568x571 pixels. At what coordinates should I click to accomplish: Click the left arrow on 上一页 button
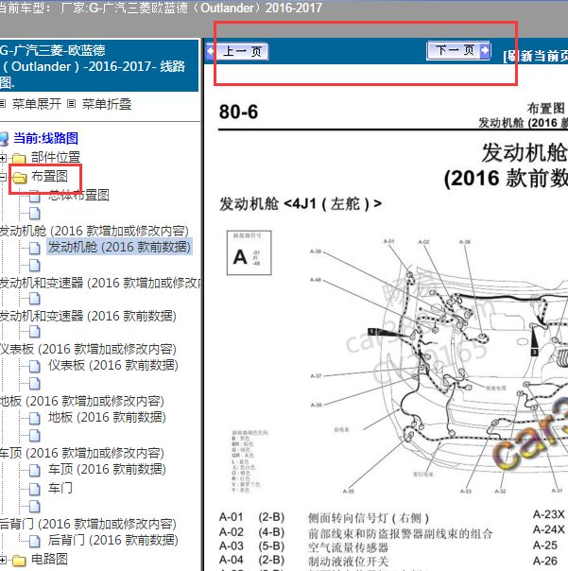pyautogui.click(x=211, y=51)
